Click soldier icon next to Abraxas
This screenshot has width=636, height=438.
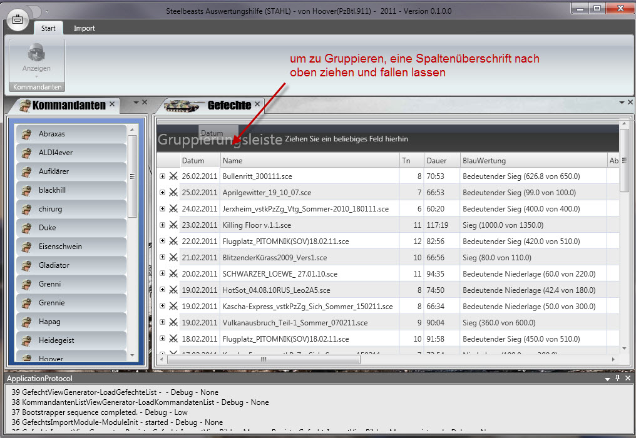coord(26,134)
